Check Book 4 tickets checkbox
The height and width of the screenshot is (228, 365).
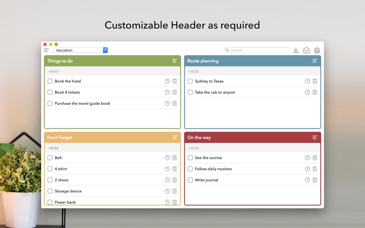[x=50, y=93]
